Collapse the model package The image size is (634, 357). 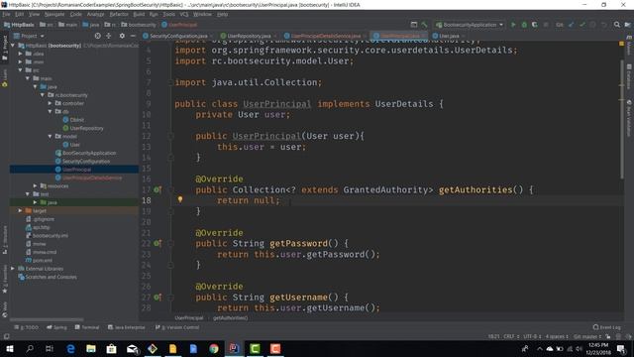click(x=50, y=136)
